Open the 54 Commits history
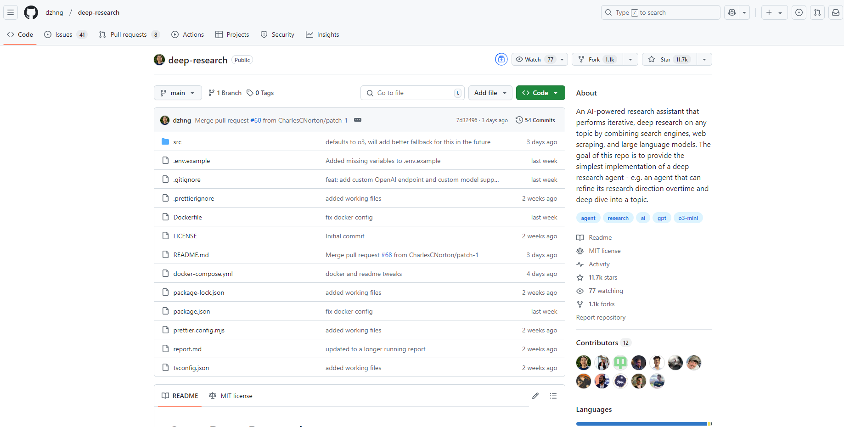Image resolution: width=844 pixels, height=427 pixels. (535, 120)
